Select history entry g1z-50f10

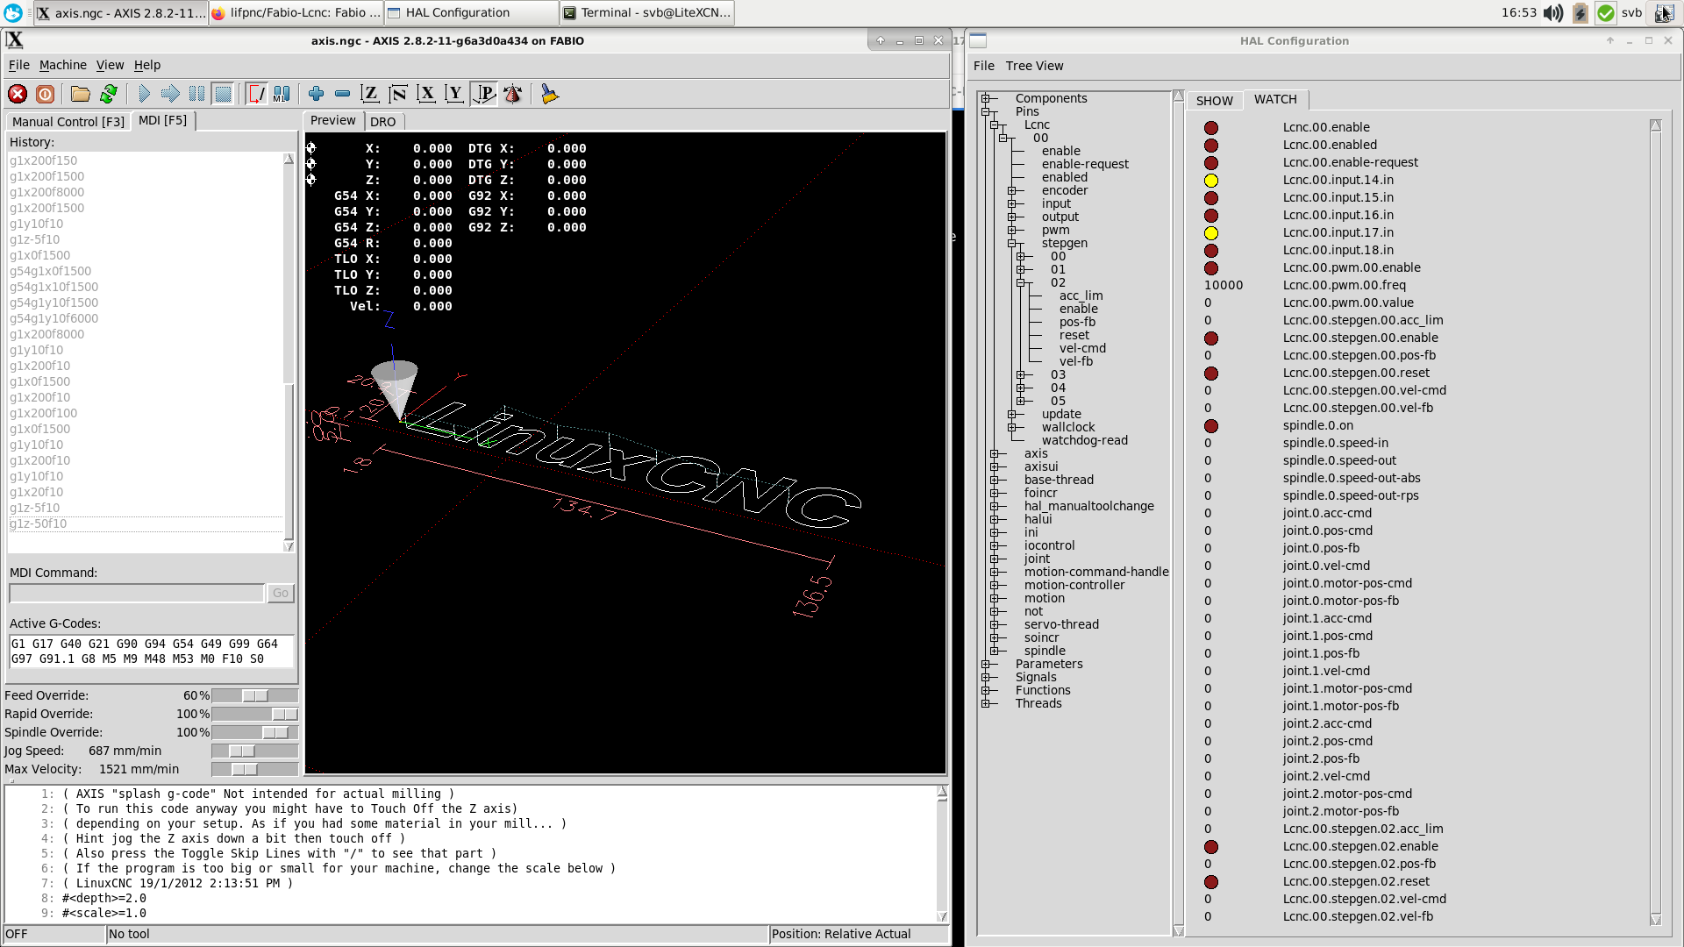[39, 523]
